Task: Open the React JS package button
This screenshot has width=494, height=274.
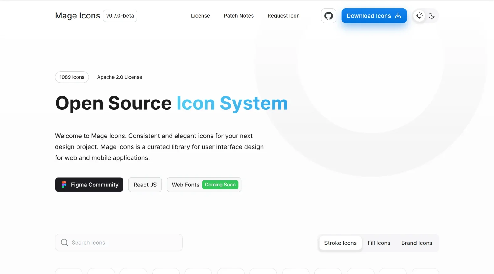Action: pos(145,185)
